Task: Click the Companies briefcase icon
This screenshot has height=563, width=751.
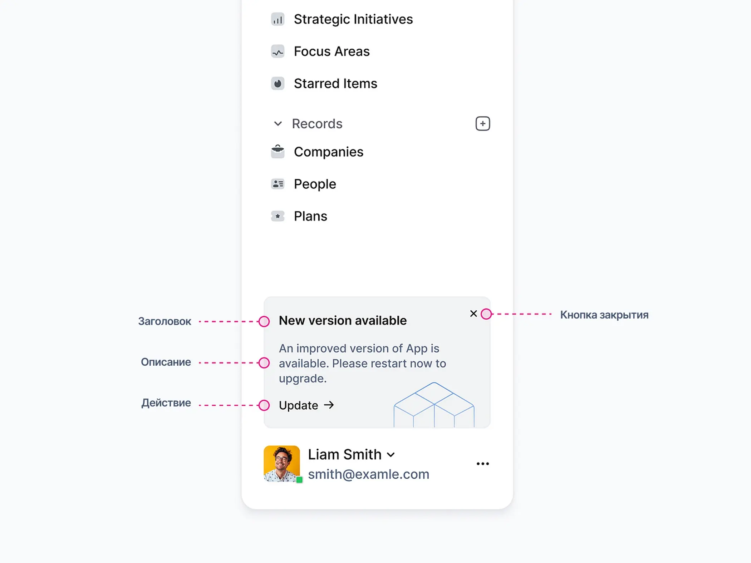Action: pyautogui.click(x=278, y=152)
